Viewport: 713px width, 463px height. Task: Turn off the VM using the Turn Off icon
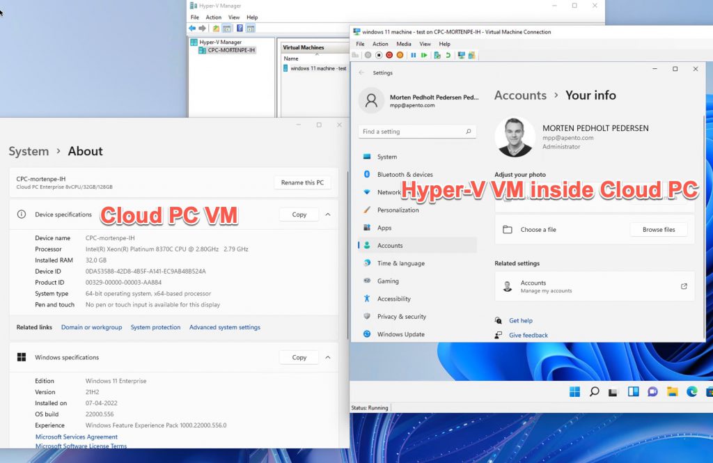(378, 55)
